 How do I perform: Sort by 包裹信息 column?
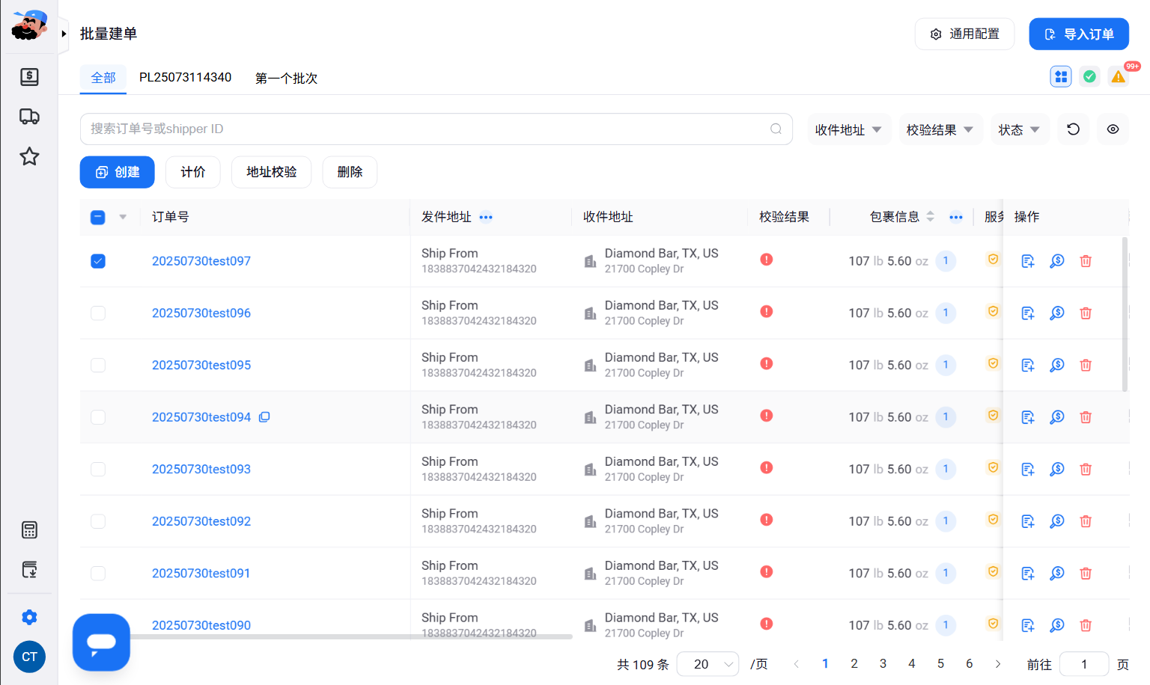(x=931, y=217)
